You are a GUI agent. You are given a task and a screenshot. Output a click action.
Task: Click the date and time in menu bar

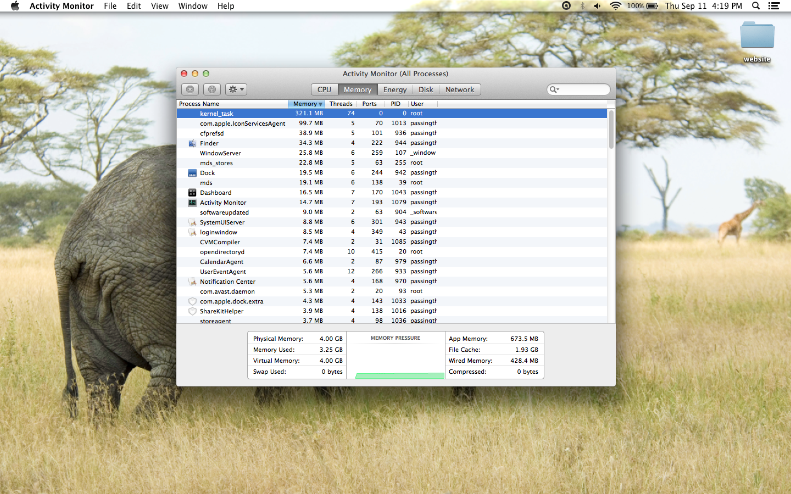click(x=703, y=6)
